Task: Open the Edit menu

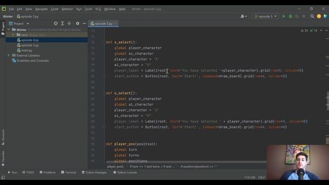Action: 20,9
